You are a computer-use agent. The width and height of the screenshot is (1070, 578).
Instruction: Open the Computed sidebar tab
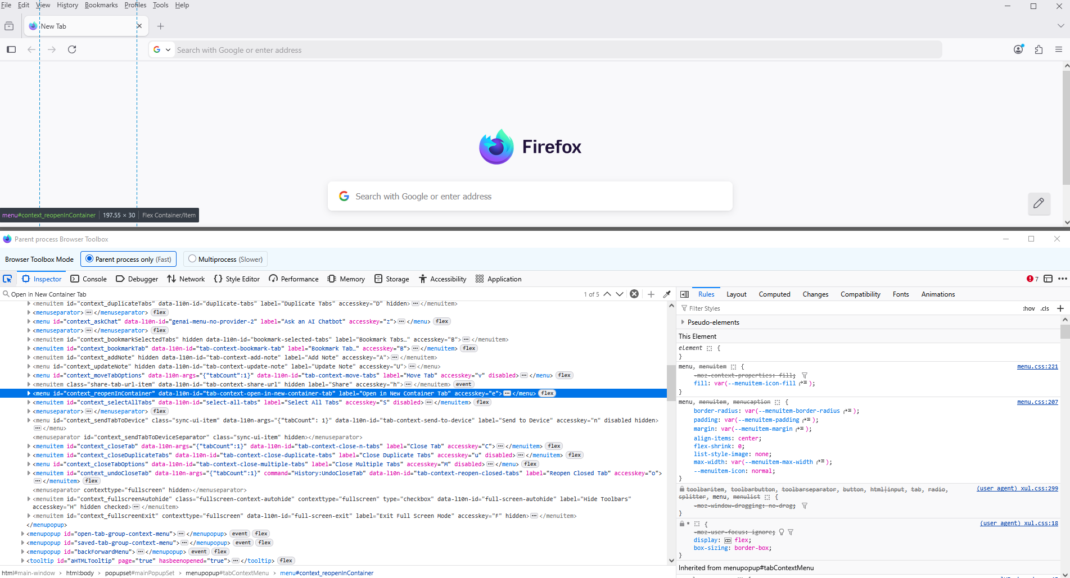click(x=774, y=294)
